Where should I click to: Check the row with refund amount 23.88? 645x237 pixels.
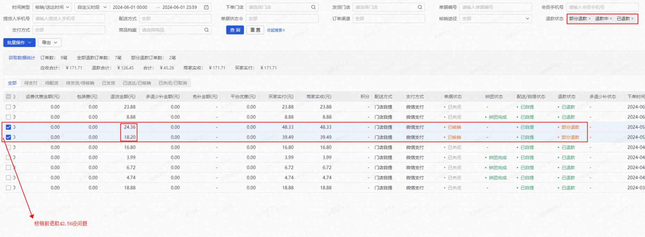pyautogui.click(x=8, y=107)
